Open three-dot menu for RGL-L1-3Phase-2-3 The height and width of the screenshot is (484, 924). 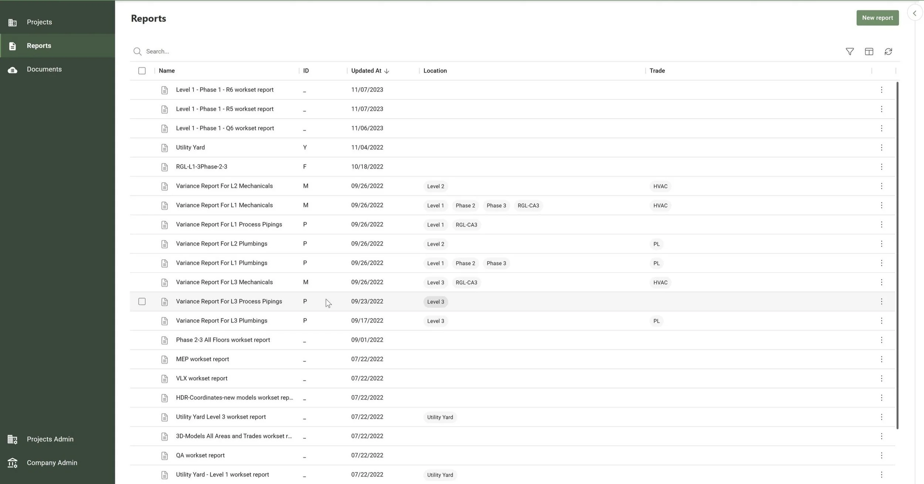pos(881,167)
